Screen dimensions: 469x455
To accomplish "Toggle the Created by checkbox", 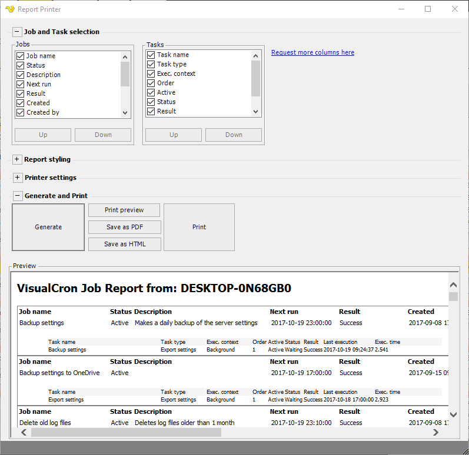I will (x=21, y=113).
